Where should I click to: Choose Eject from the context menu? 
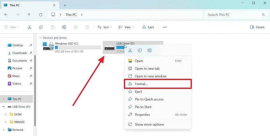click(x=158, y=92)
